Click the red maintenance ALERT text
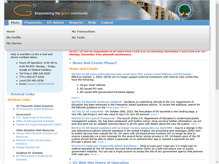 click(137, 53)
